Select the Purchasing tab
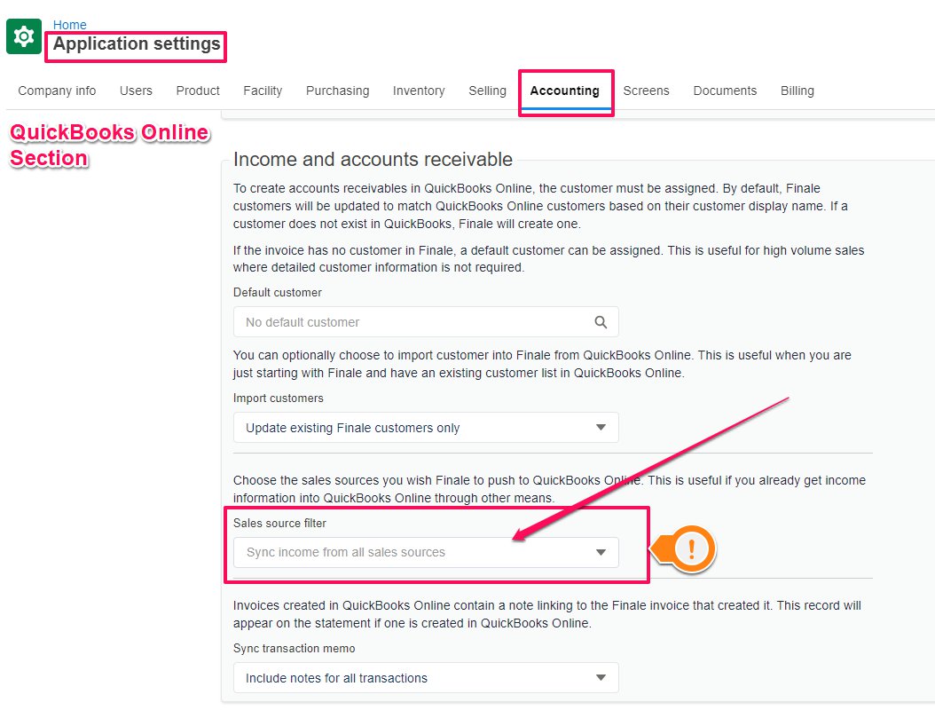The width and height of the screenshot is (935, 718). 337,91
